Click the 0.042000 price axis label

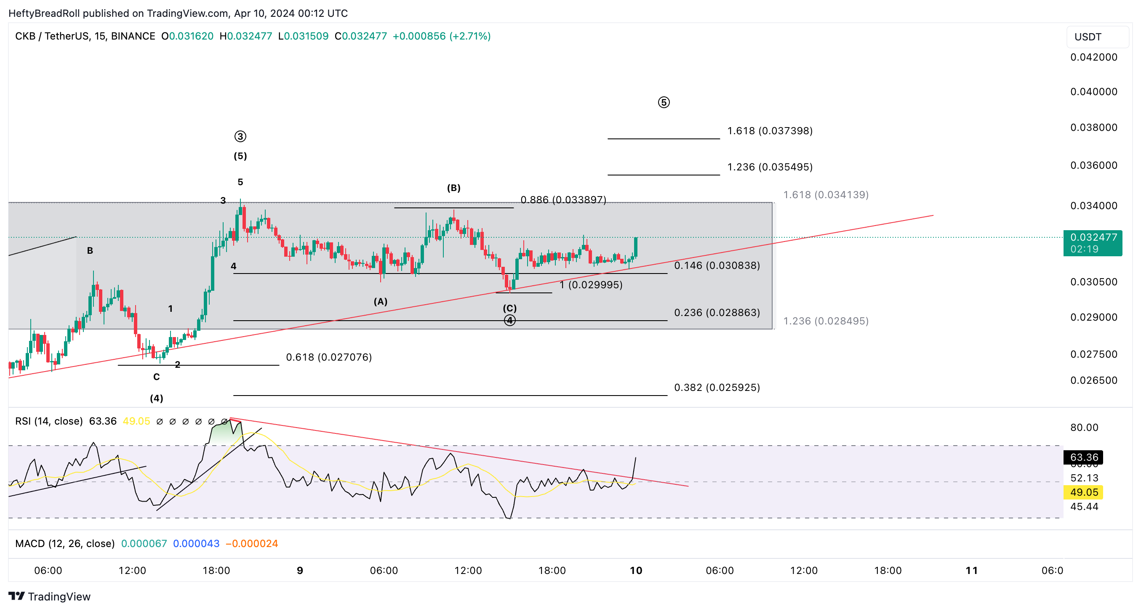[1093, 57]
